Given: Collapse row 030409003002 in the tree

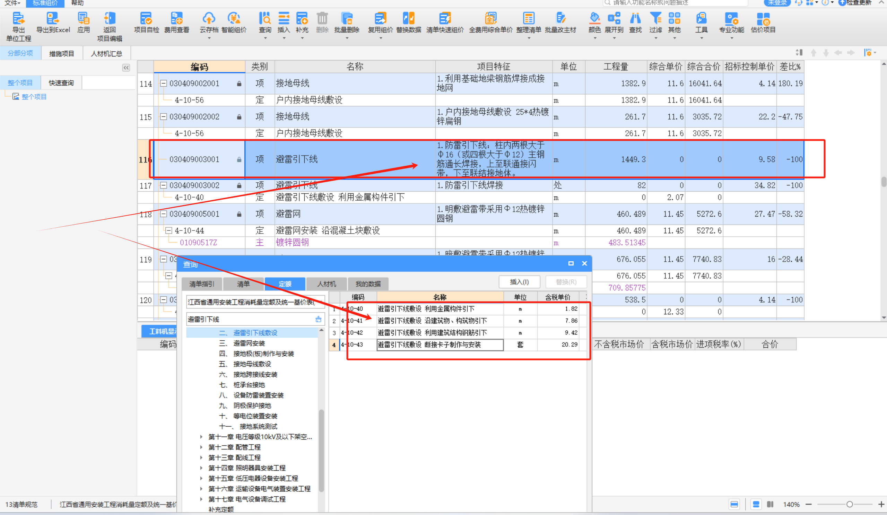Looking at the screenshot, I should click(x=163, y=185).
